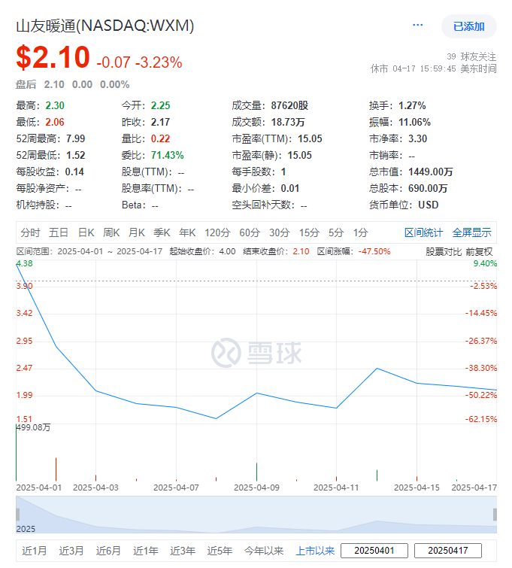Click the 2025 mini overview chart
Screen dimensions: 512x568
pyautogui.click(x=256, y=515)
